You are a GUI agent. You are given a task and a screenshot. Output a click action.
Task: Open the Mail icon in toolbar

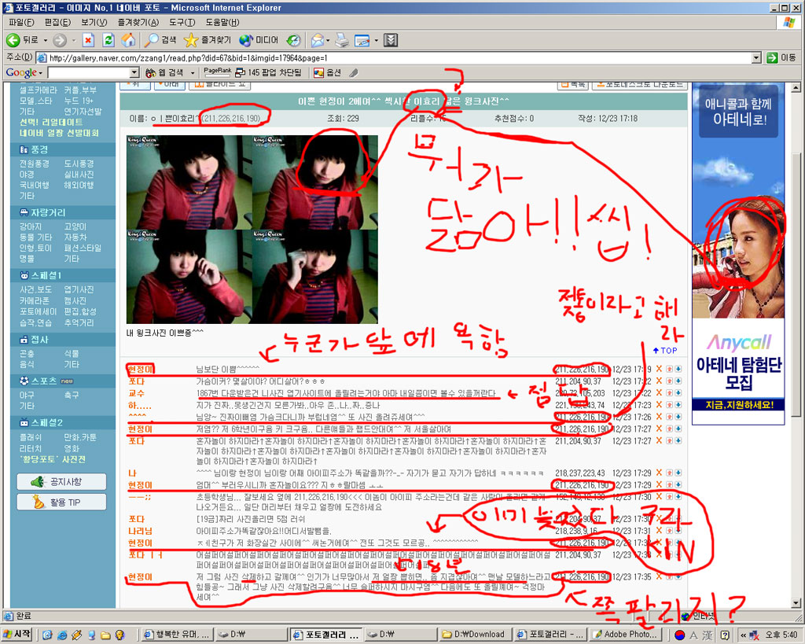318,40
